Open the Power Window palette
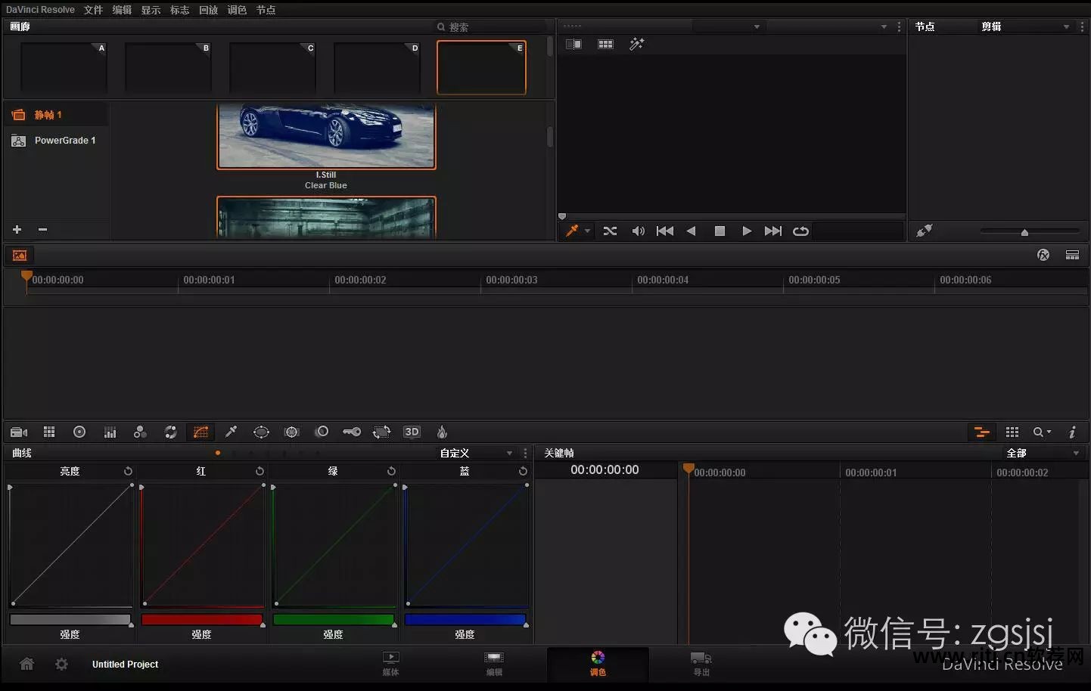Screen dimensions: 1091x691 point(261,432)
